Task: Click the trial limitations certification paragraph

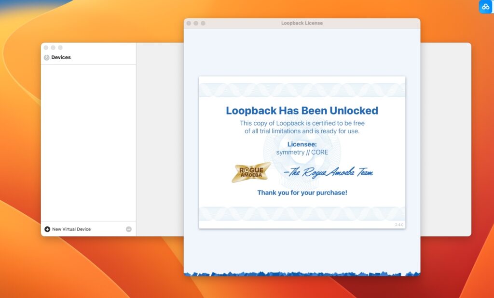Action: (x=302, y=127)
